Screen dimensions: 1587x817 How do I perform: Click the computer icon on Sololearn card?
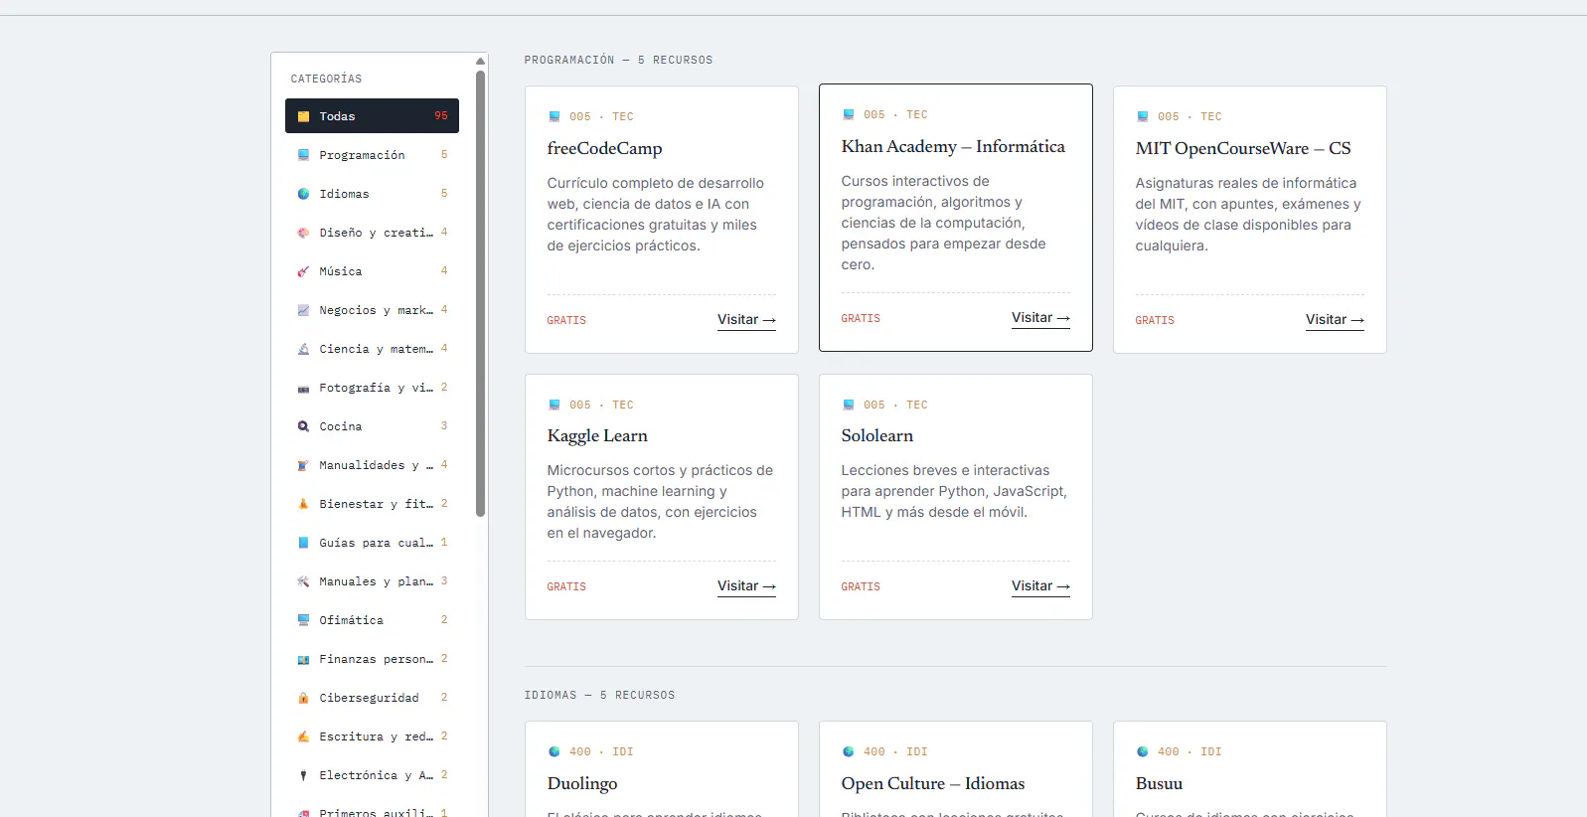coord(849,405)
